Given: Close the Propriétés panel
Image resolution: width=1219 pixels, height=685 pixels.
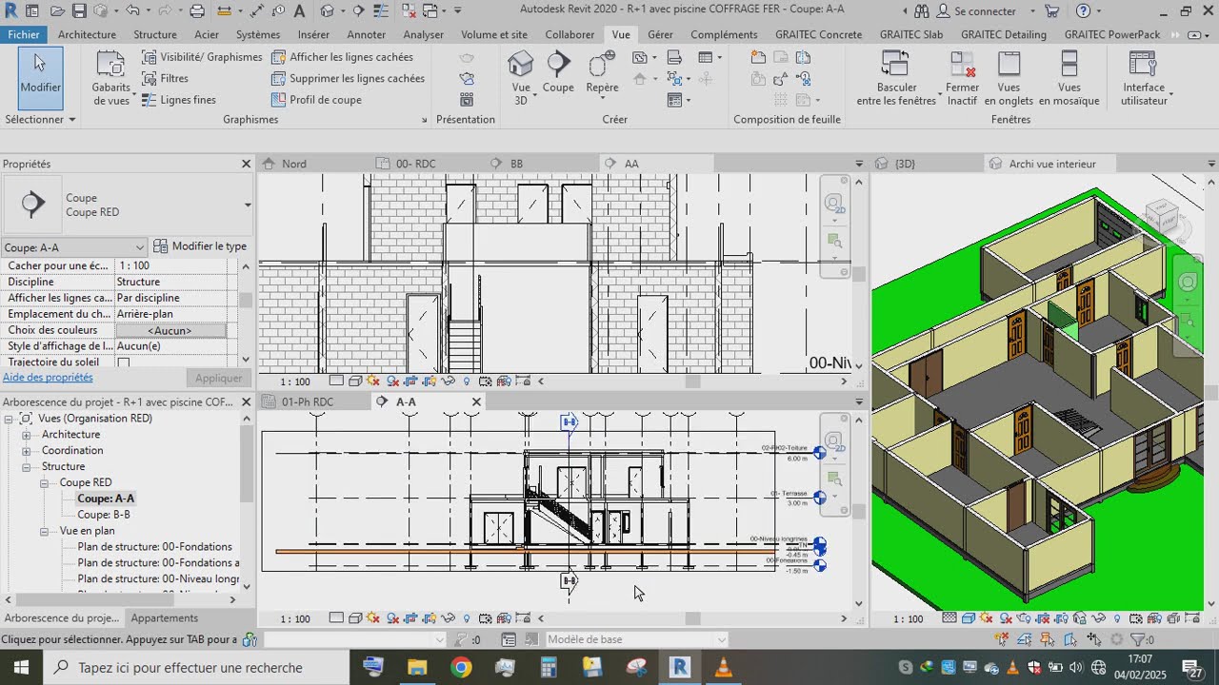Looking at the screenshot, I should [246, 164].
